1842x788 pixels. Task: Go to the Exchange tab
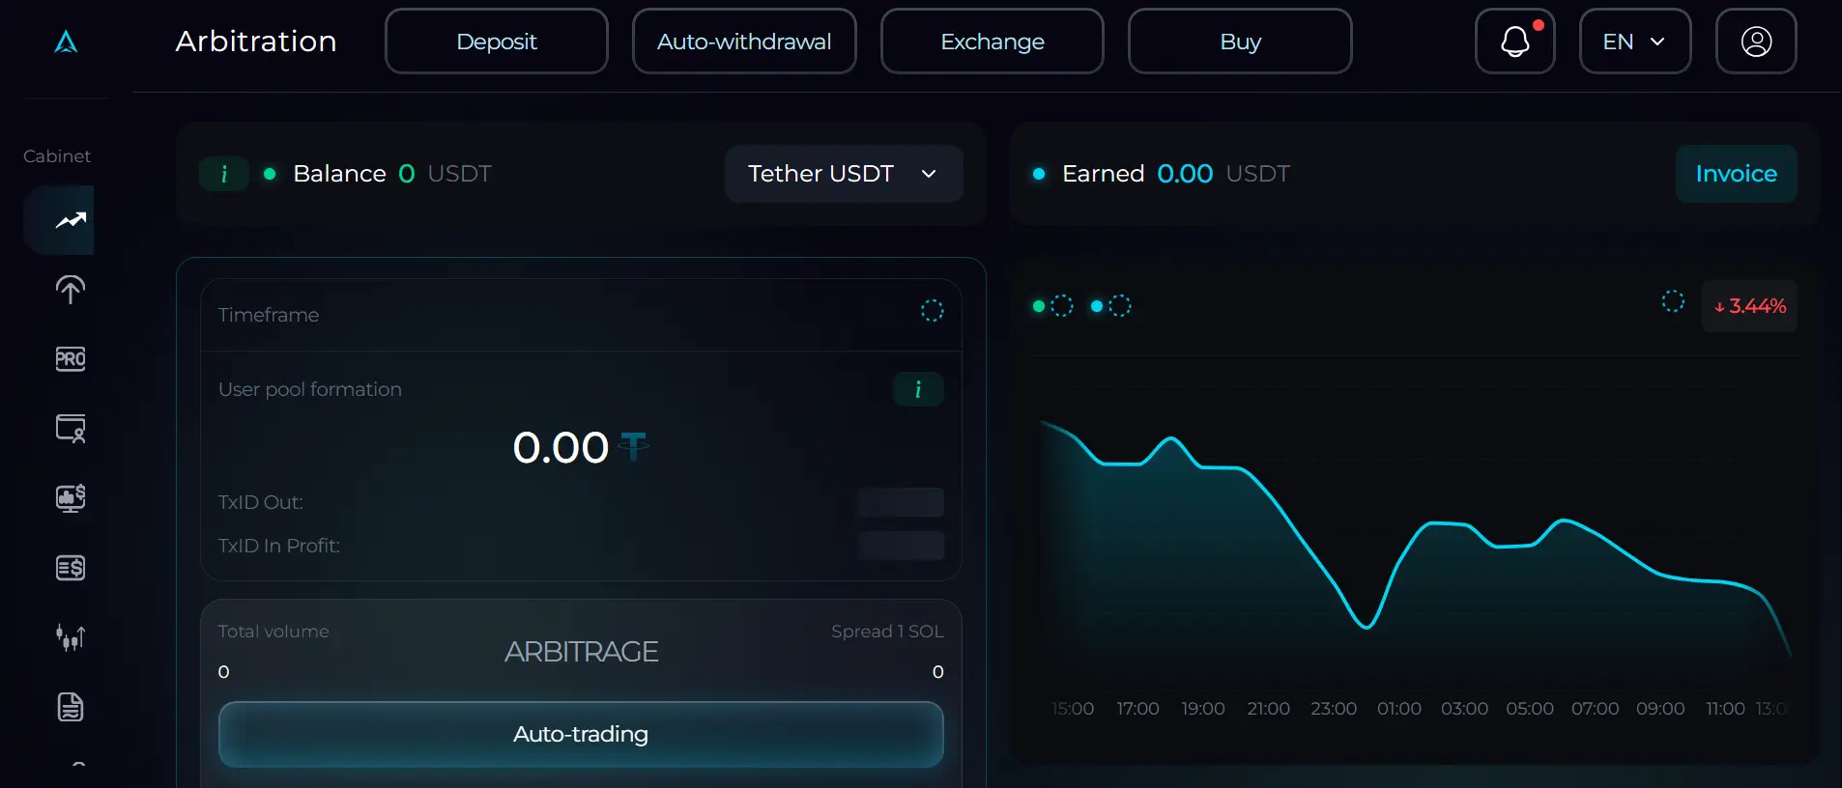coord(992,42)
